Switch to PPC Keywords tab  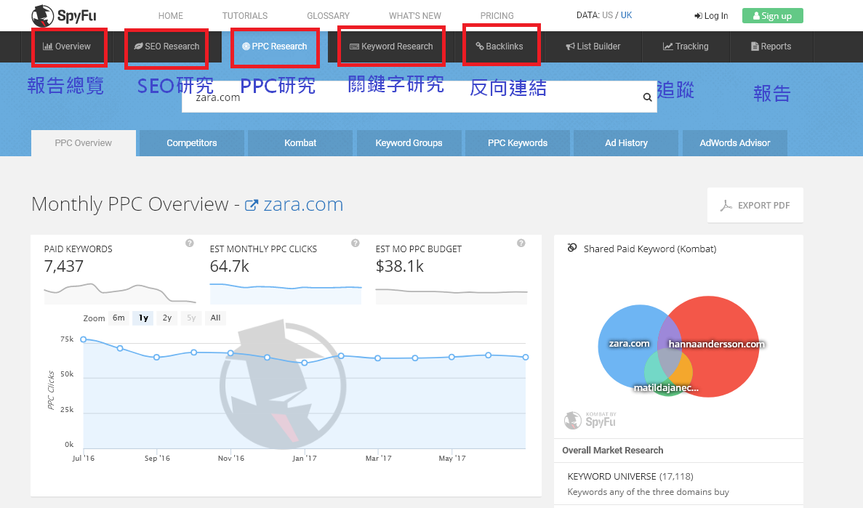point(518,143)
